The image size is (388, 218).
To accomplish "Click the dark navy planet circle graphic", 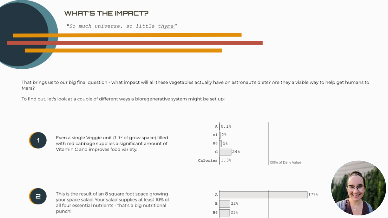I will (23, 36).
